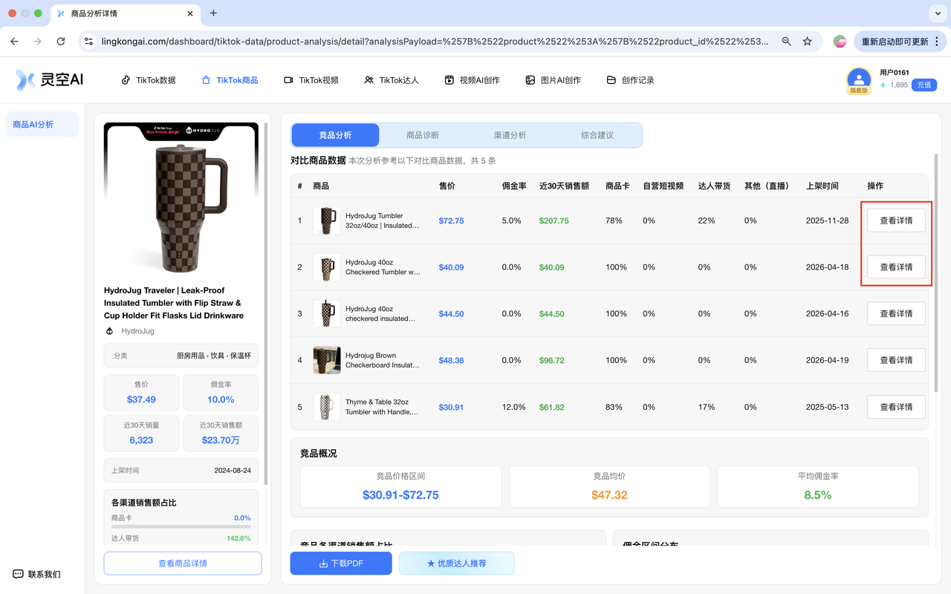This screenshot has width=951, height=594.
Task: Click thumbnail of Hydrojug Brown Checkerboard product
Action: [x=327, y=360]
